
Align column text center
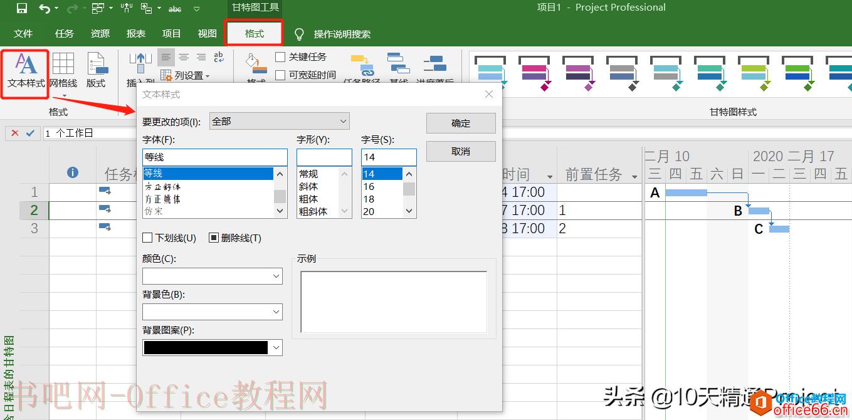(x=184, y=57)
